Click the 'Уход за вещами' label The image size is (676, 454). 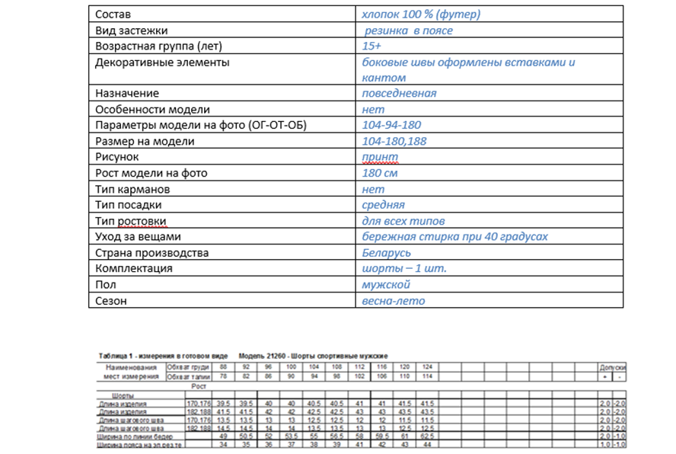click(x=138, y=236)
